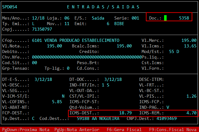This screenshot has width=199, height=132.
Task: Select the Cfop code 6101
Action: point(37,41)
